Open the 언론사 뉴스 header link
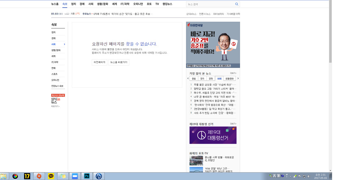The height and width of the screenshot is (180, 339). click(205, 14)
